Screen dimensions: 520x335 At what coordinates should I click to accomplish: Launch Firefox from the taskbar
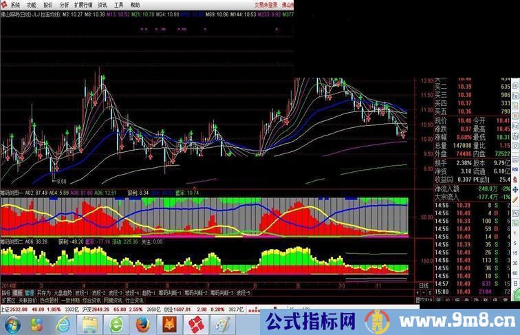pyautogui.click(x=140, y=323)
